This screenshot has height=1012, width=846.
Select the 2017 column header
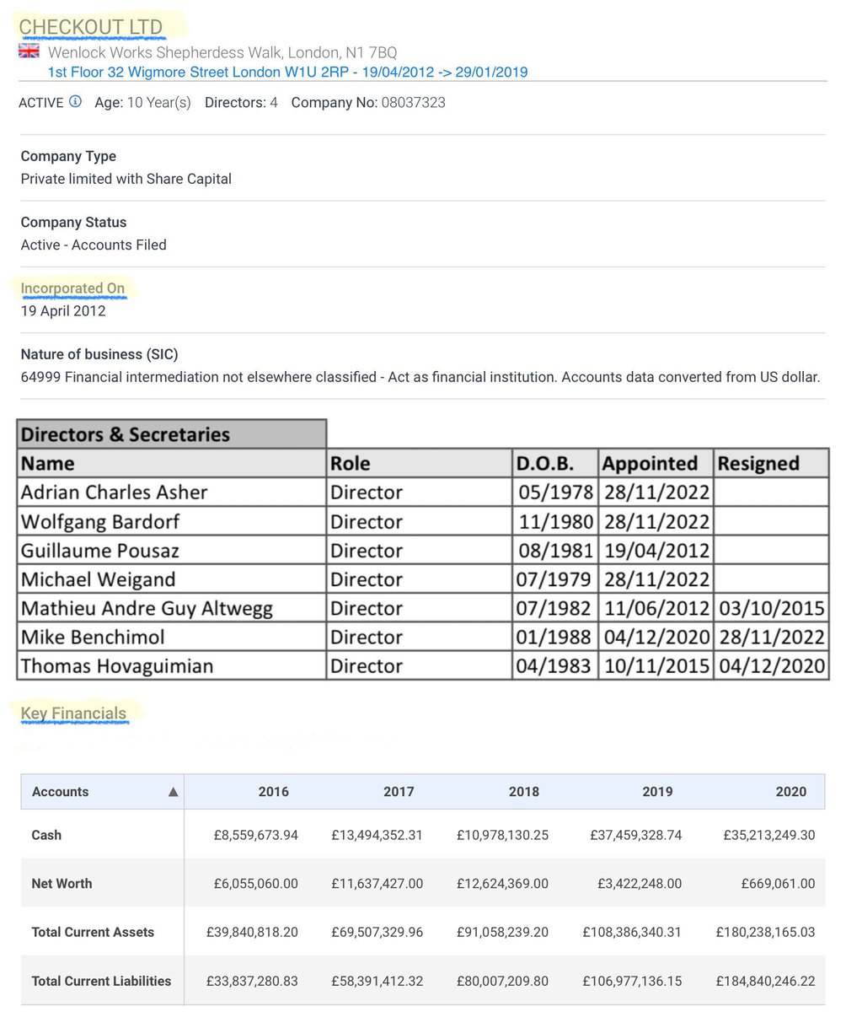pyautogui.click(x=399, y=792)
